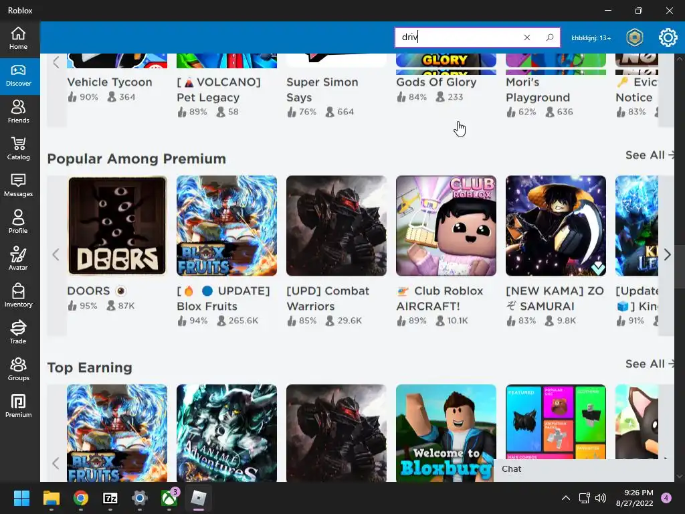This screenshot has width=685, height=514.
Task: Open the Inventory section
Action: [x=18, y=296]
